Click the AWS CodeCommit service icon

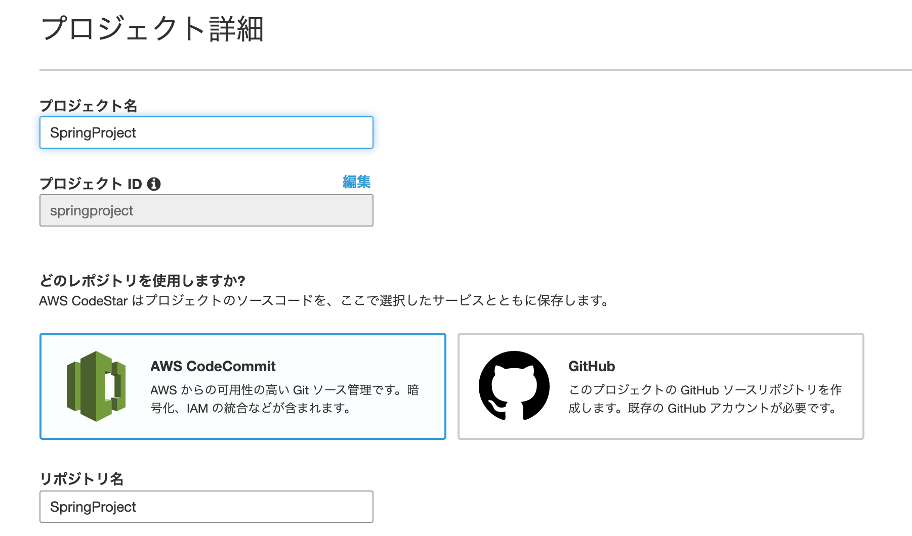(97, 385)
